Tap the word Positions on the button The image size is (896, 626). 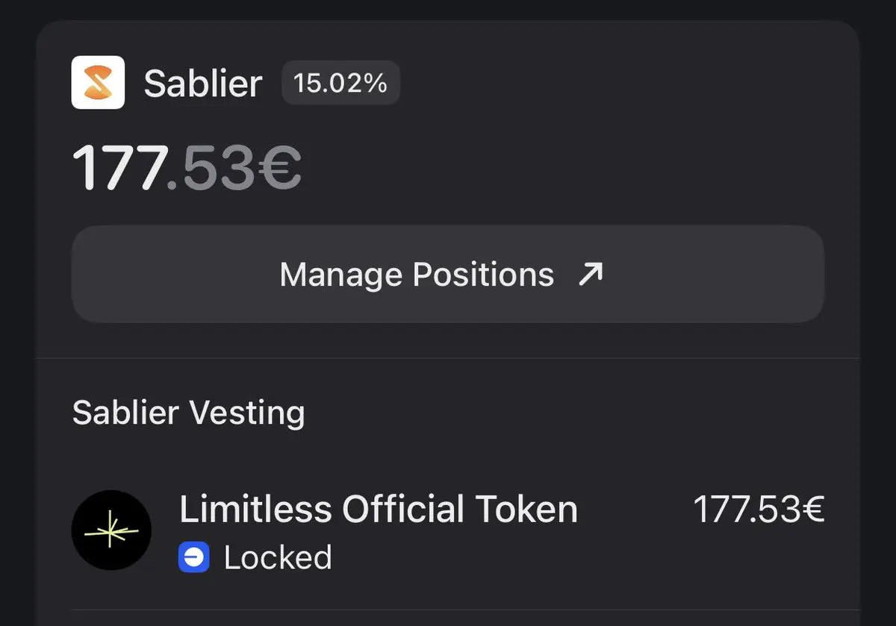[483, 275]
